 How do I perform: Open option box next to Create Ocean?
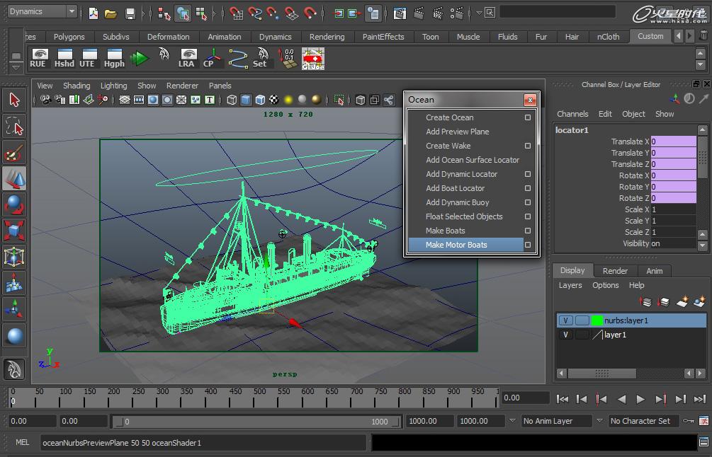pos(528,117)
